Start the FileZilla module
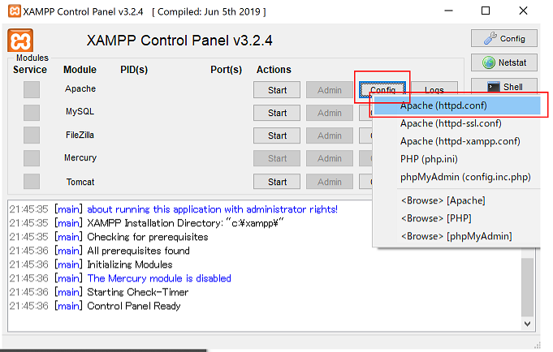 coord(277,135)
